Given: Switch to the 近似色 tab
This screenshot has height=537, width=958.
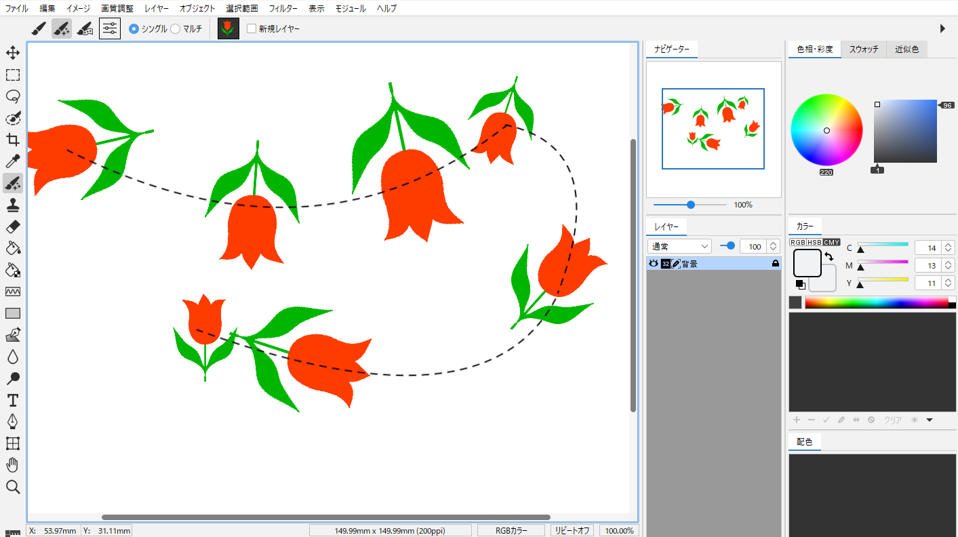Looking at the screenshot, I should [906, 49].
